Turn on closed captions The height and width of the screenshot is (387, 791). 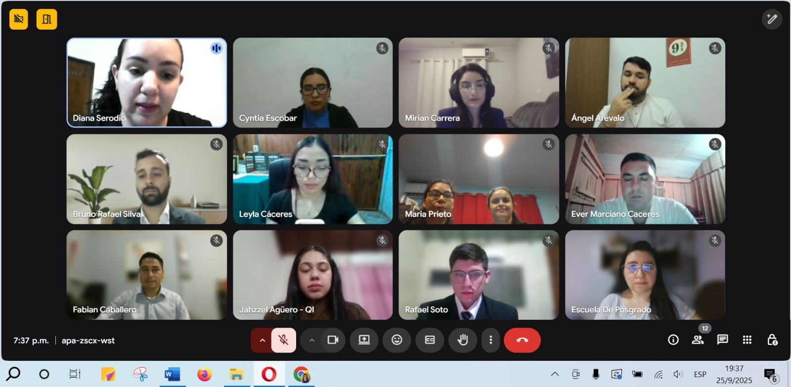click(x=430, y=340)
